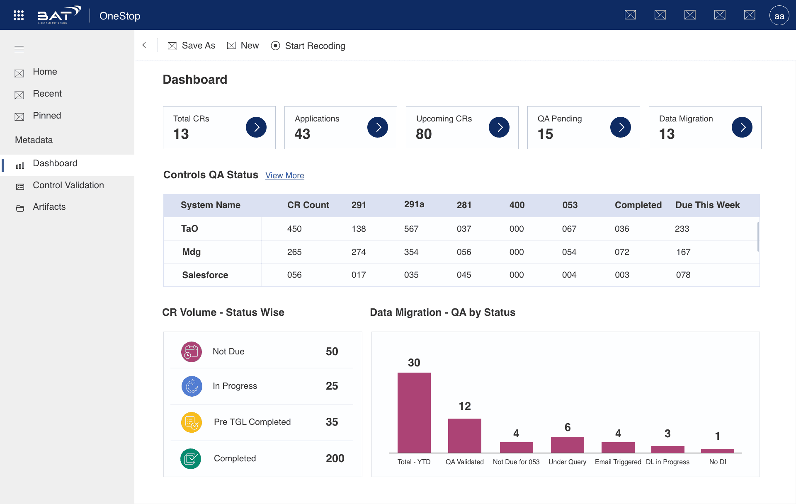Click the Total - YTD bar in chart
This screenshot has height=504, width=796.
(x=414, y=412)
